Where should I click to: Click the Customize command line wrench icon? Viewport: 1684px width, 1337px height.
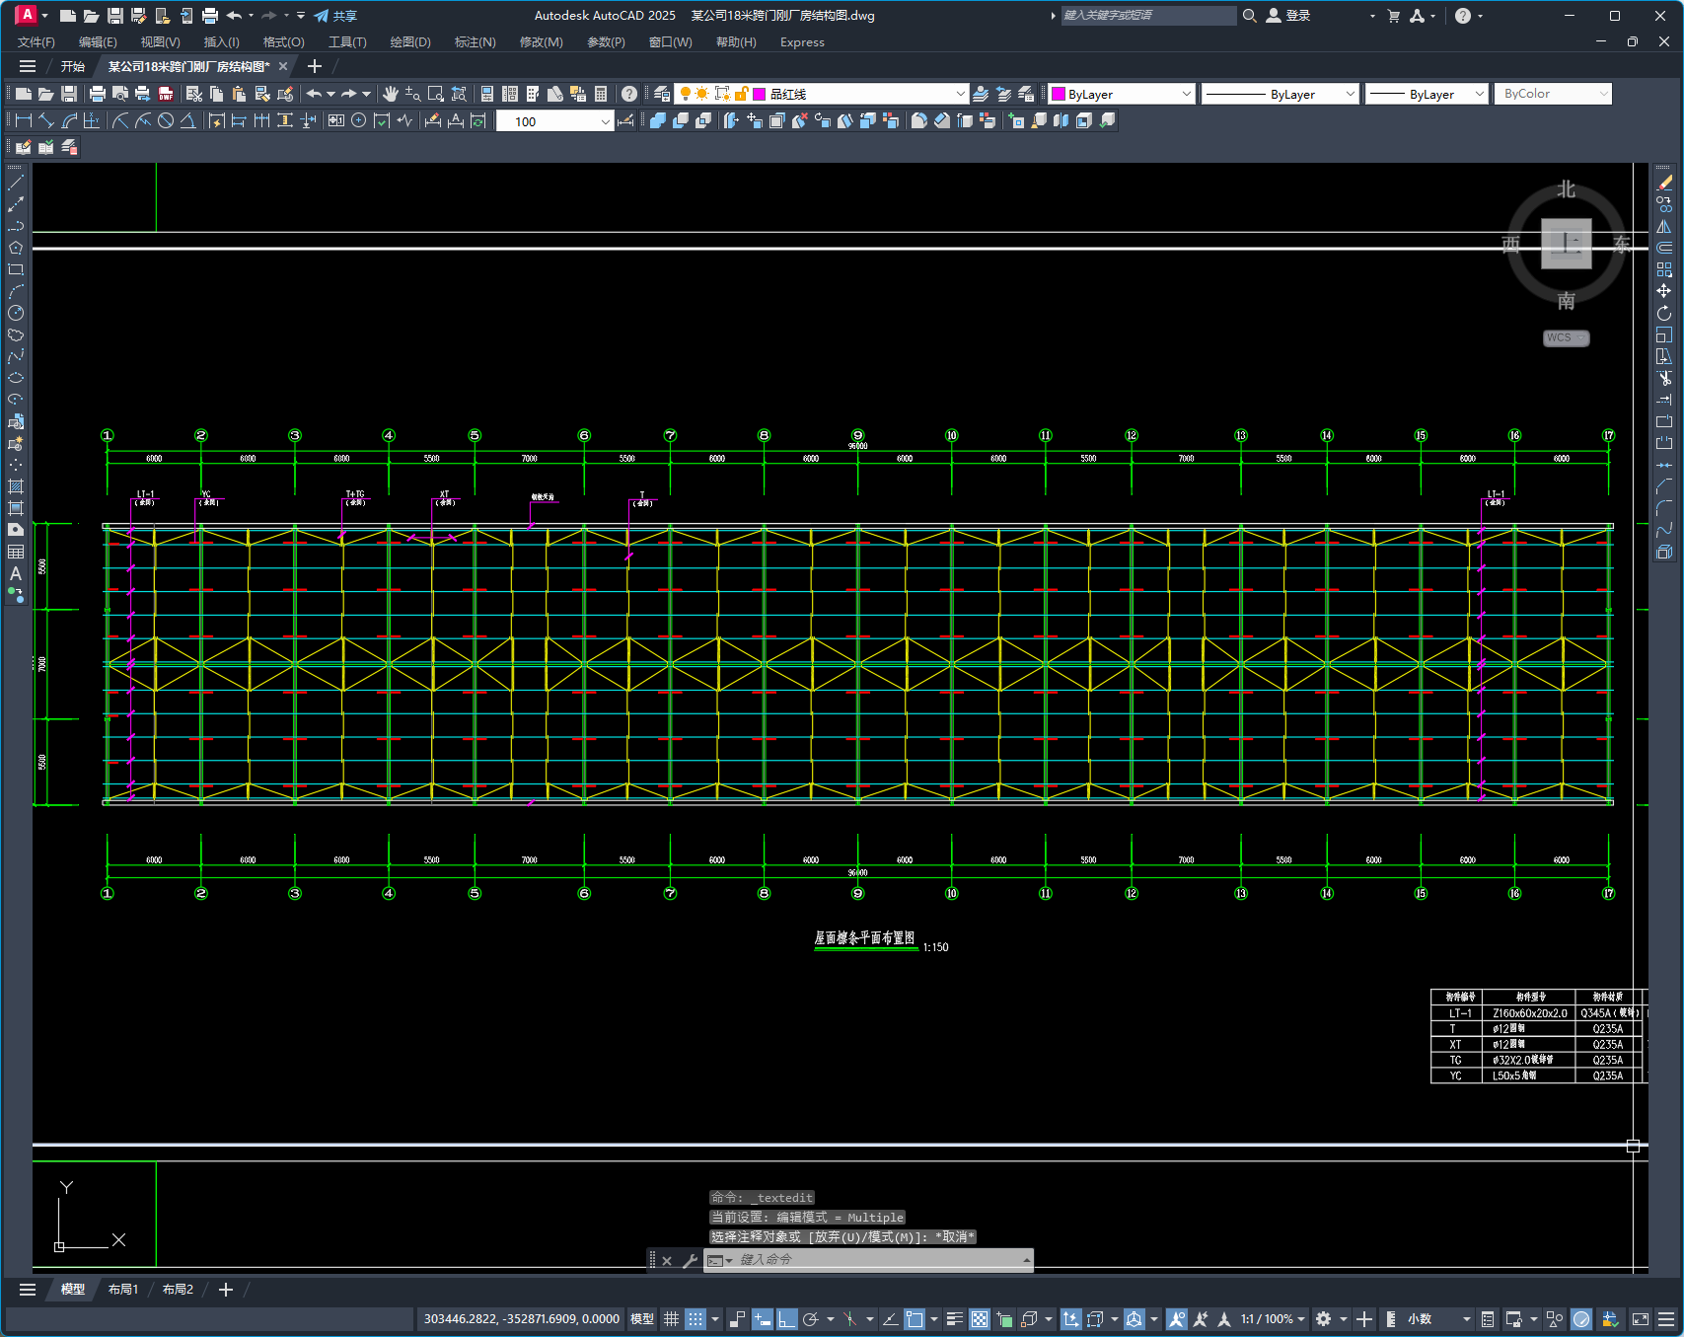690,1260
